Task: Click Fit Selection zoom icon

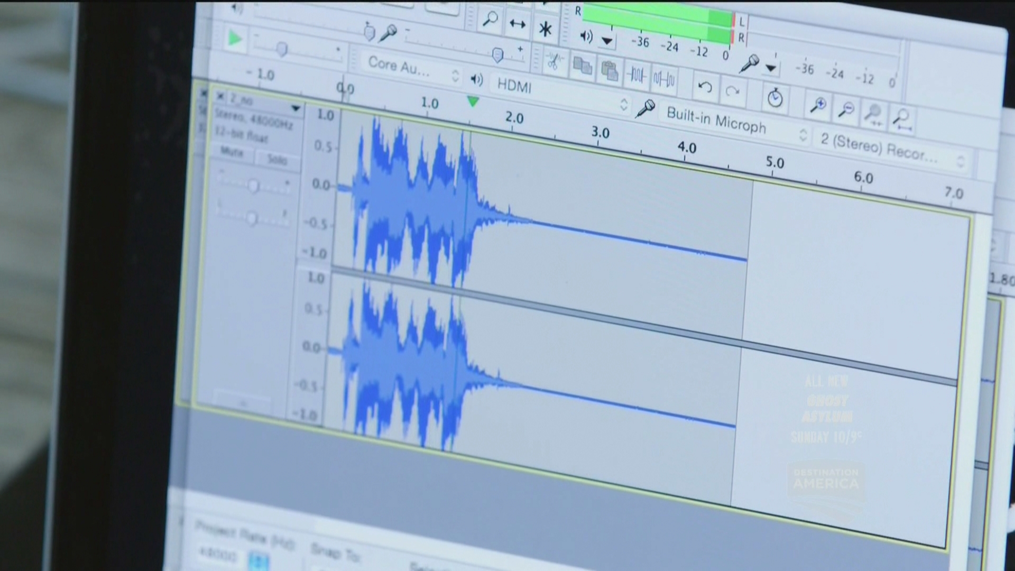Action: click(x=874, y=115)
